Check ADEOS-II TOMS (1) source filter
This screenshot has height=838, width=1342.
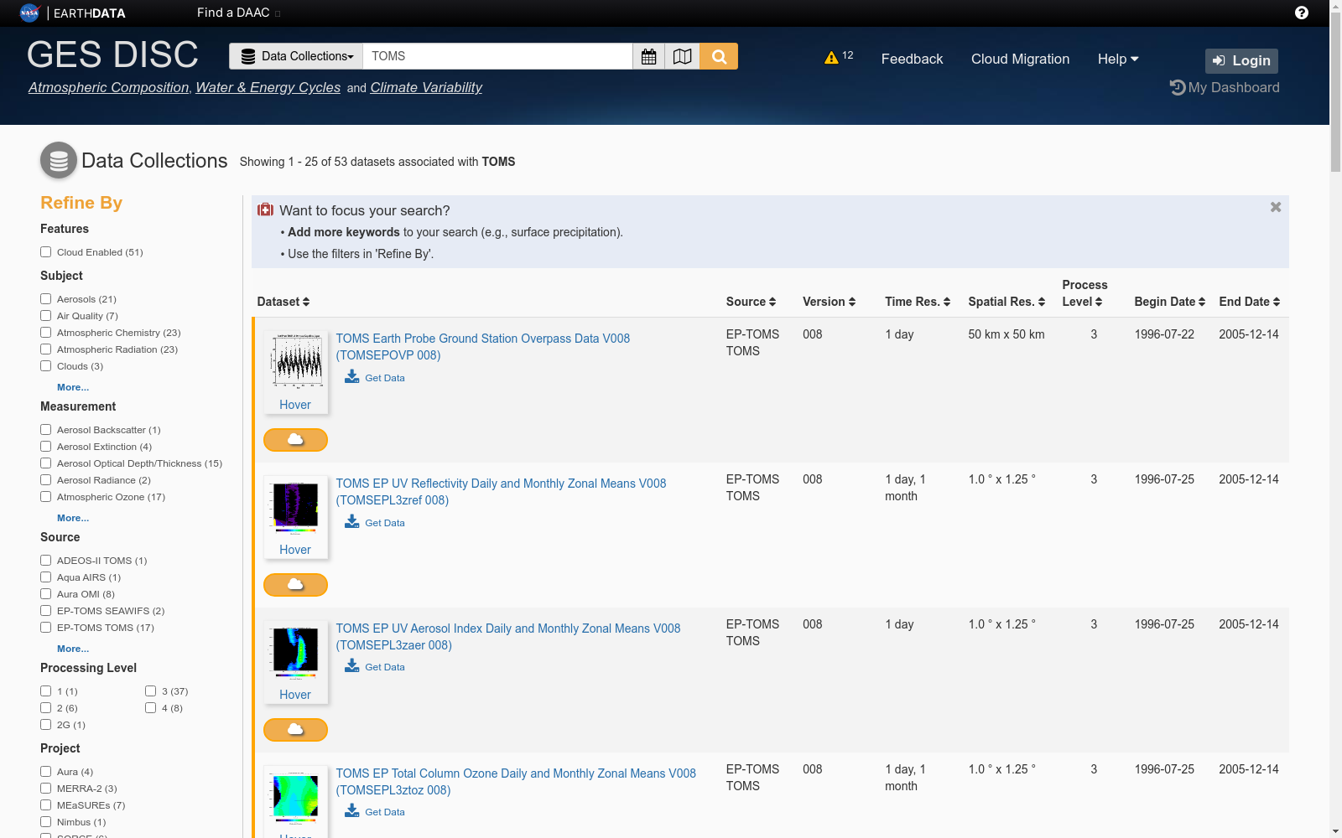[x=46, y=561]
